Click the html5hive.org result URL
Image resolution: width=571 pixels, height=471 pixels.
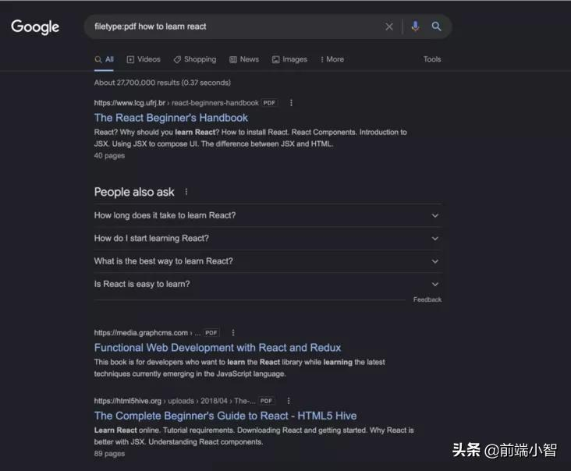175,401
